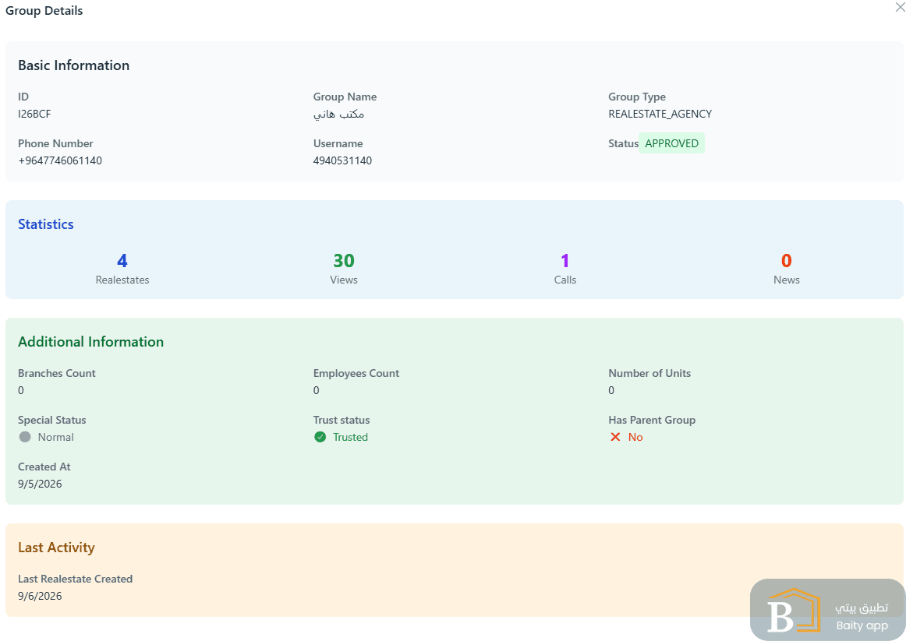Screen dimensions: 906x641
Task: Click the Trust status field label
Action: [342, 420]
